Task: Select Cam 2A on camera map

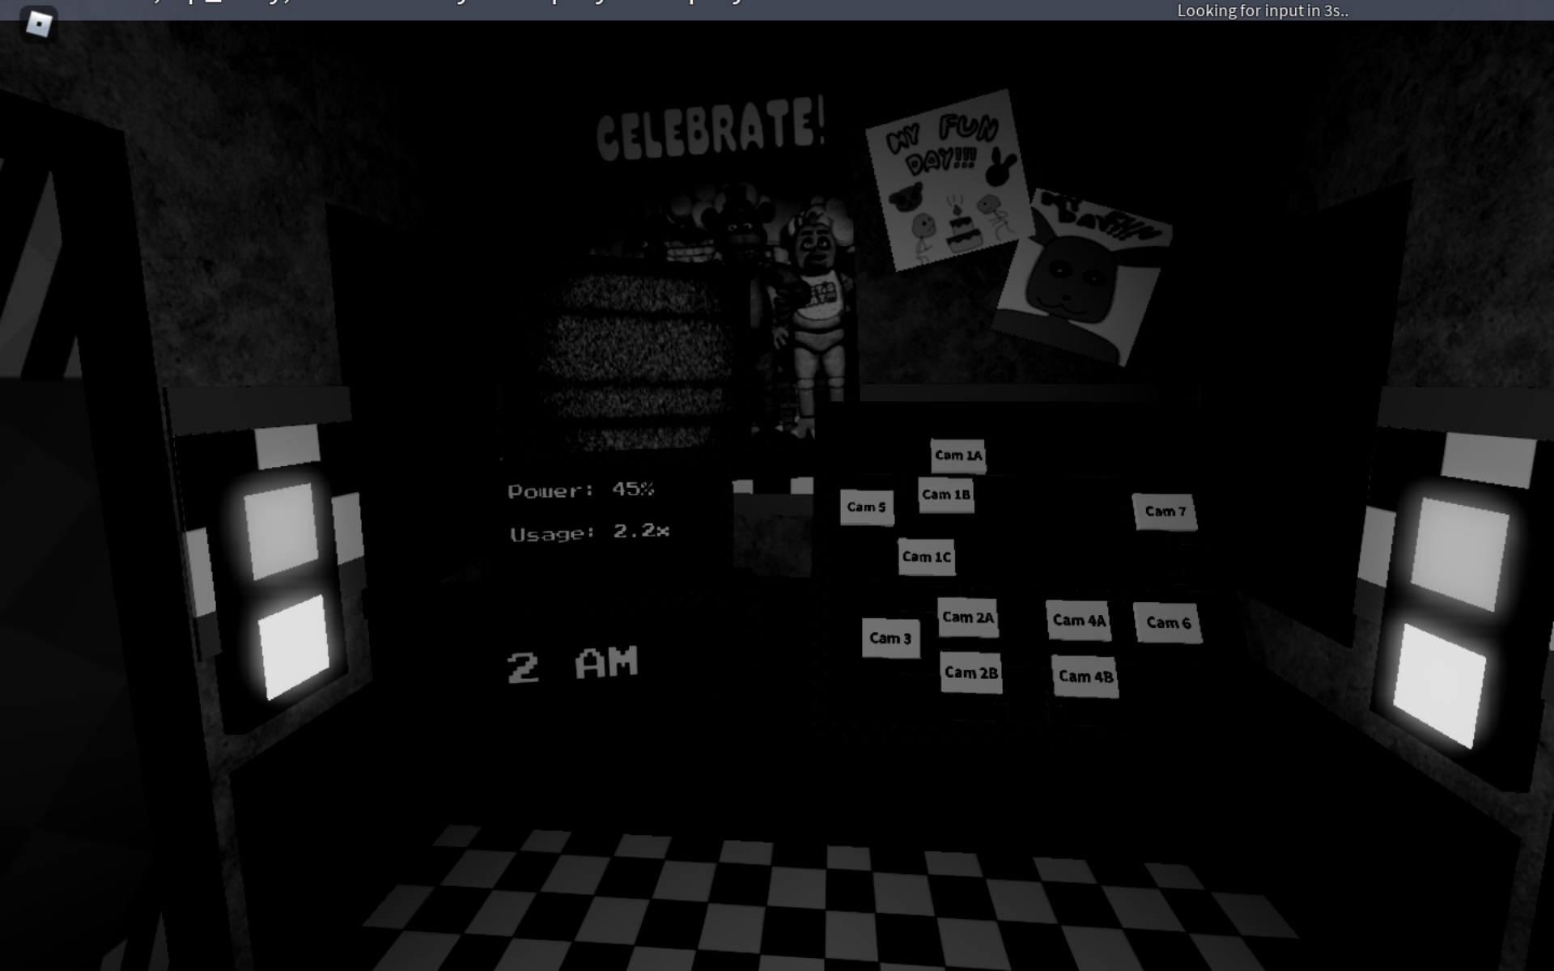Action: (x=967, y=617)
